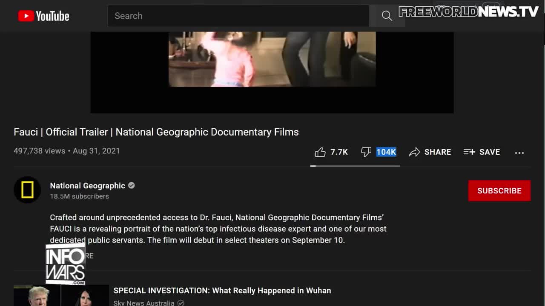Open the Sky News Australia channel link

point(144,303)
